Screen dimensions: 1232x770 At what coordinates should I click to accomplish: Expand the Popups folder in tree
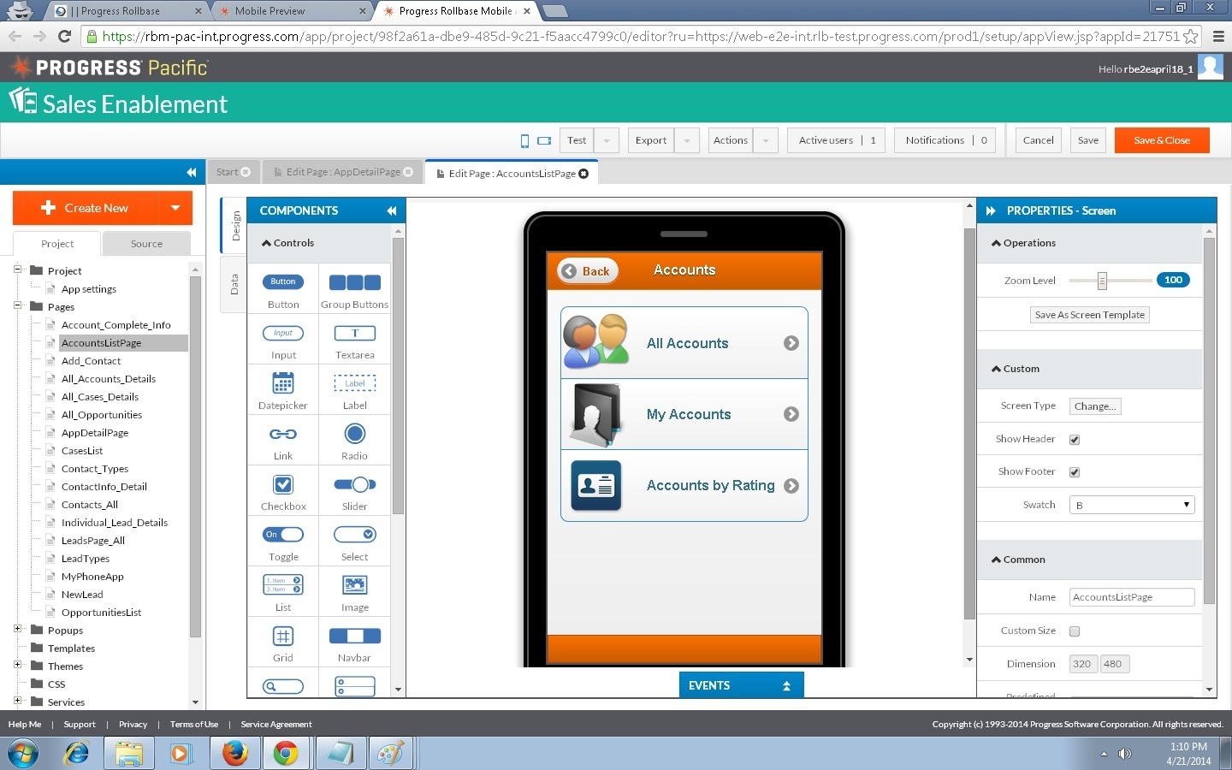pyautogui.click(x=17, y=629)
